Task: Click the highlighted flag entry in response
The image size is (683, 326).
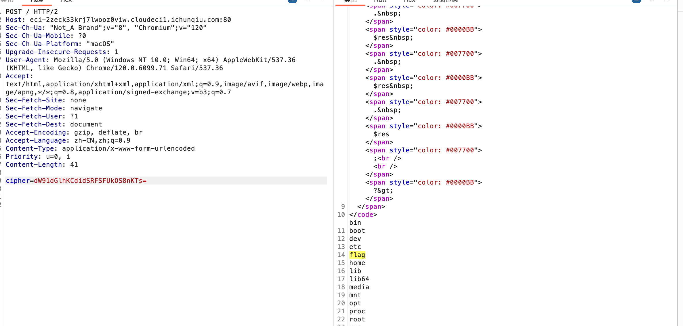Action: (357, 255)
